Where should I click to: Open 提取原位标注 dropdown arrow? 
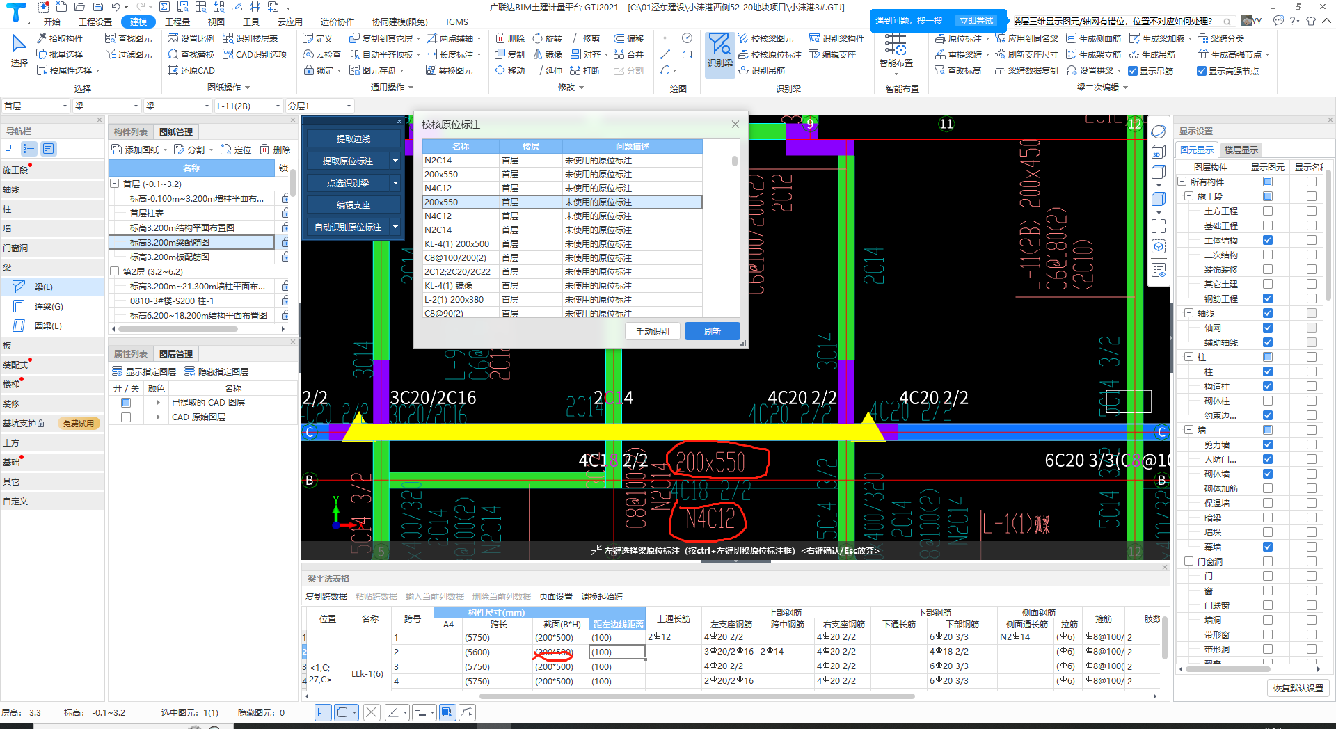(395, 161)
